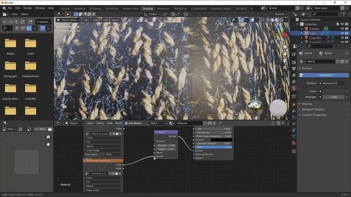This screenshot has height=197, width=351.
Task: Click the zoom icon in image editor
Action: tap(48, 137)
